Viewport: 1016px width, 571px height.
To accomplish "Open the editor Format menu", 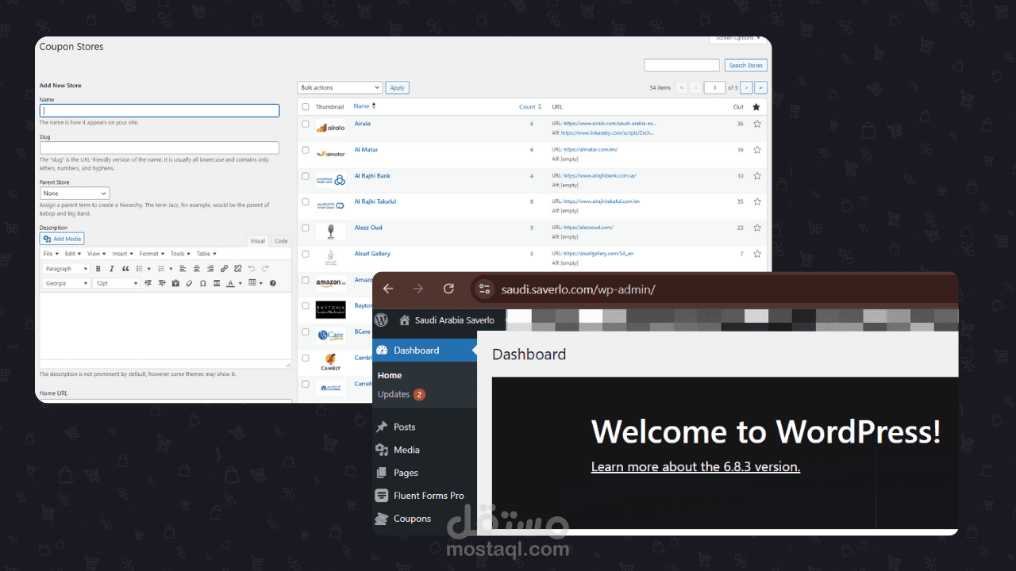I will tap(152, 254).
